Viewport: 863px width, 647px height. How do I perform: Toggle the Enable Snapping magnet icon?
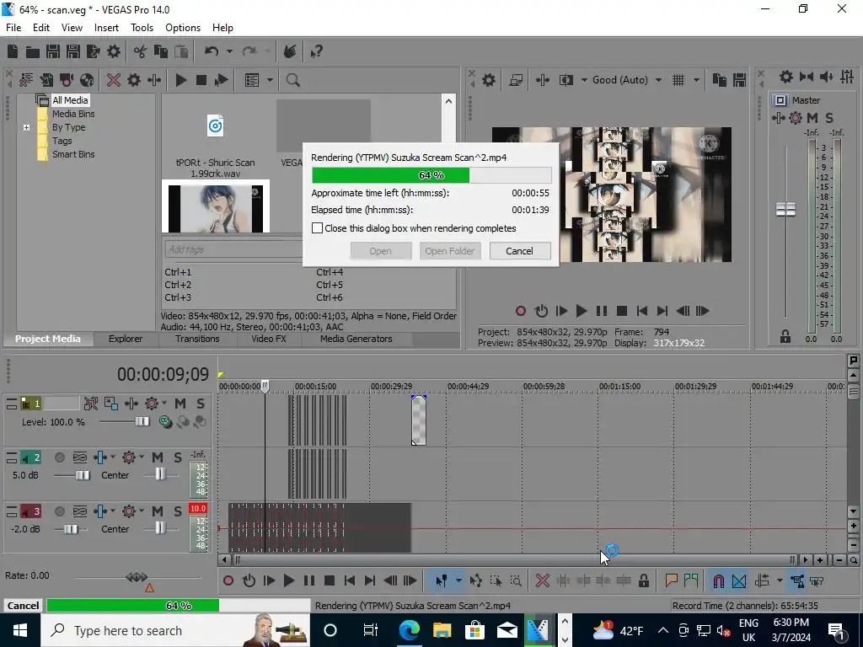(718, 580)
